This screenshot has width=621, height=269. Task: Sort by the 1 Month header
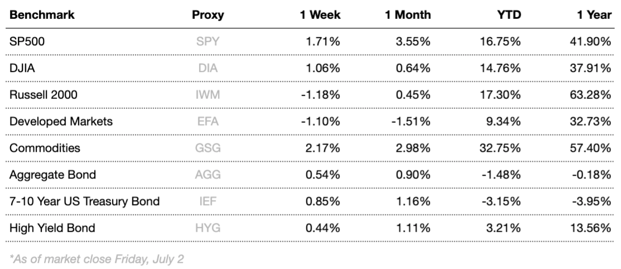[407, 15]
